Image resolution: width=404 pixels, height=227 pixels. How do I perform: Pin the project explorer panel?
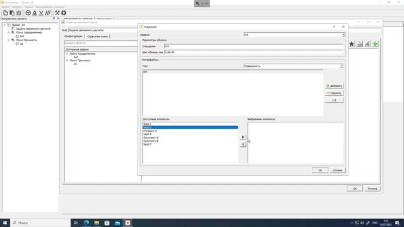tap(54, 18)
